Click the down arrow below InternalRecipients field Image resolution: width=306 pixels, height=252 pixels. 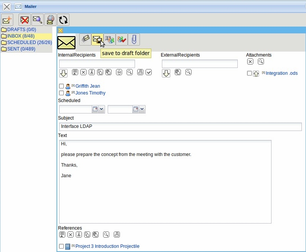63,73
